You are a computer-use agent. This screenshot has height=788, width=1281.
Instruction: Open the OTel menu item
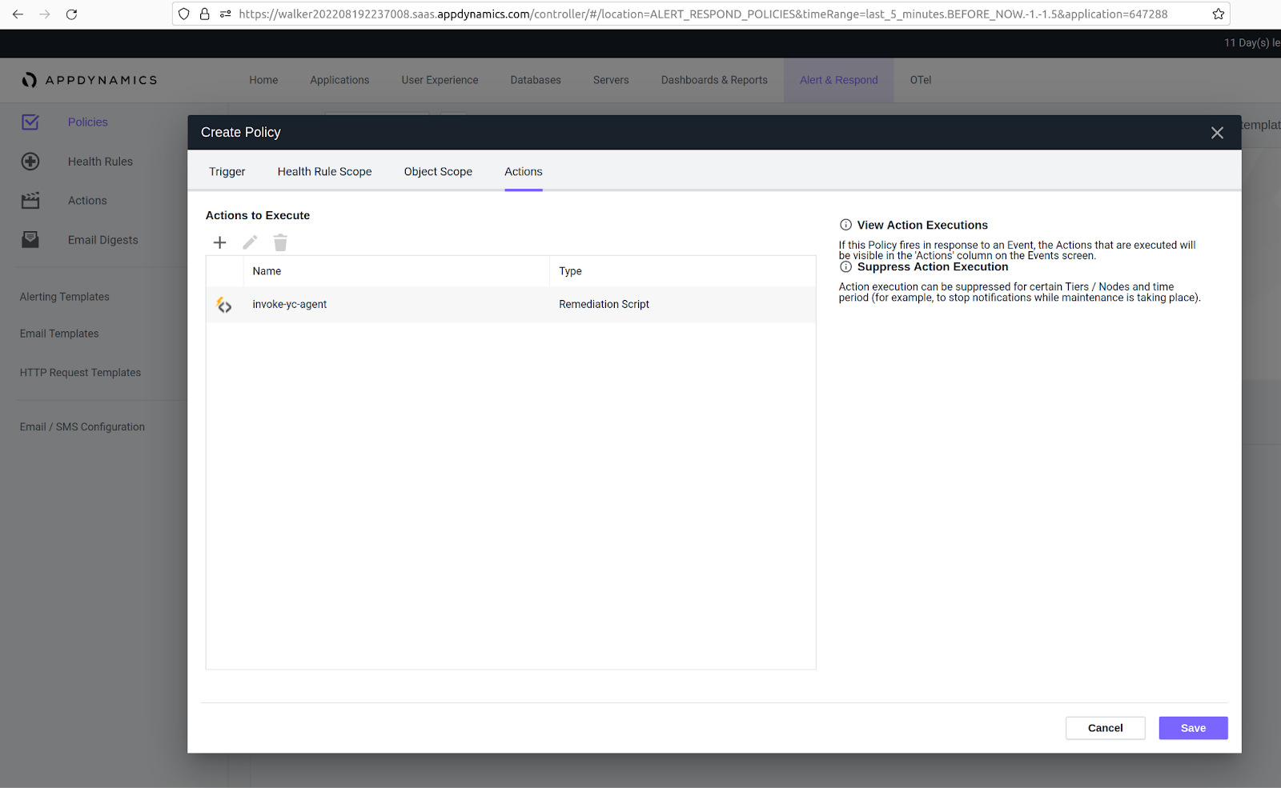pyautogui.click(x=921, y=80)
